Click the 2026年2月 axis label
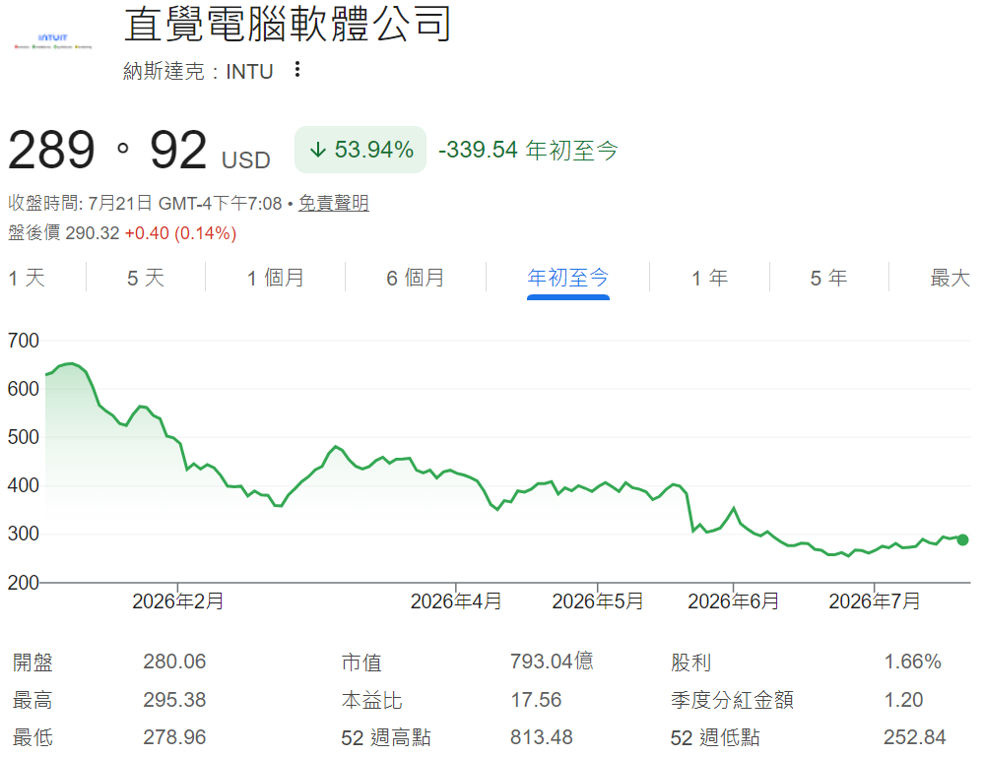983x757 pixels. tap(178, 601)
